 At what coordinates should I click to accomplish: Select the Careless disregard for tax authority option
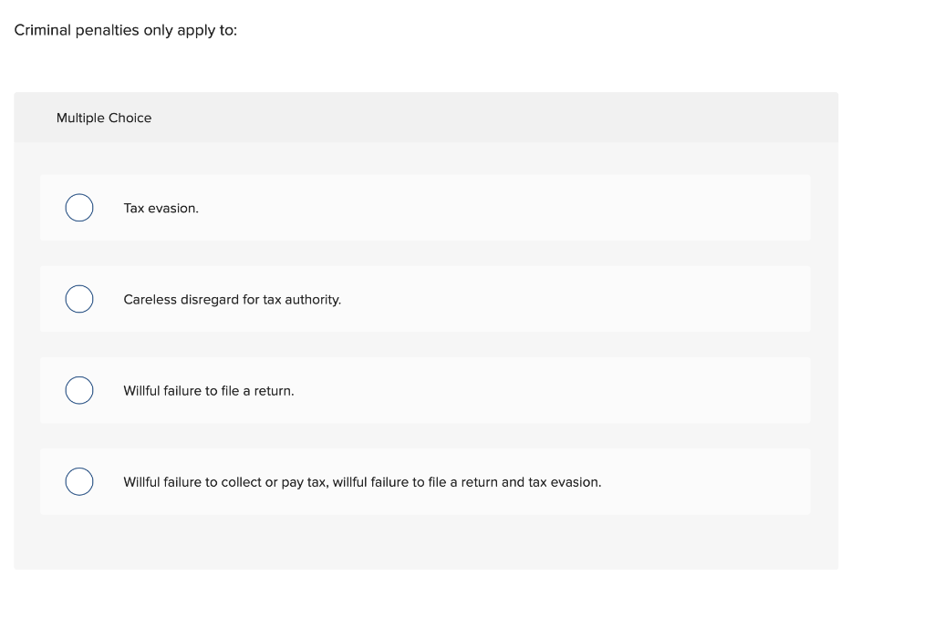point(78,299)
